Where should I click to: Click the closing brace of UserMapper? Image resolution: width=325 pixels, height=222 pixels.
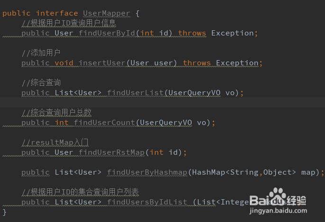[x=4, y=212]
